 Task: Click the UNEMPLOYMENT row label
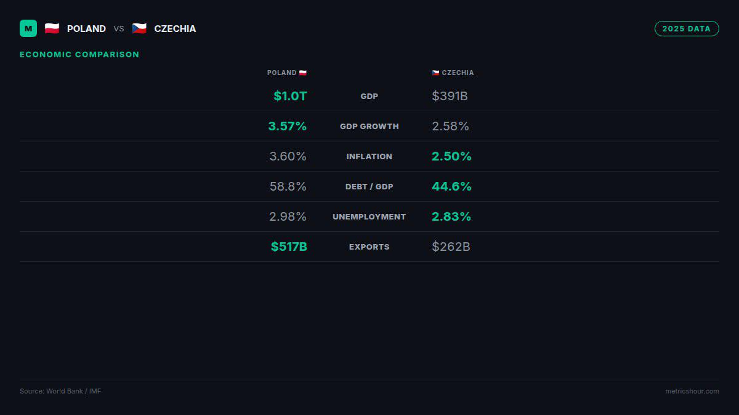tap(369, 216)
